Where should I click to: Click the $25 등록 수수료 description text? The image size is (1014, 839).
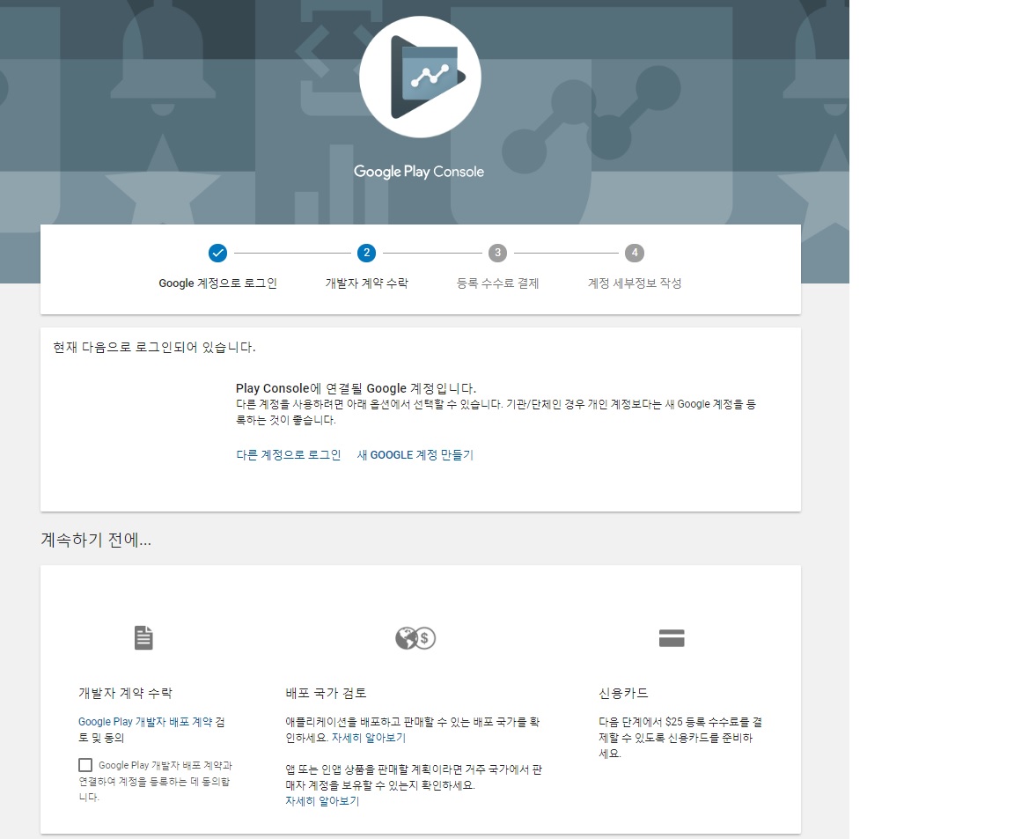680,738
